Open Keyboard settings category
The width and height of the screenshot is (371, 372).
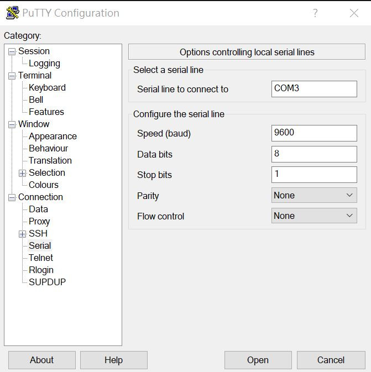point(47,88)
